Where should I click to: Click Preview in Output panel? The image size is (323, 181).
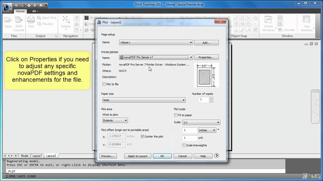(45, 24)
